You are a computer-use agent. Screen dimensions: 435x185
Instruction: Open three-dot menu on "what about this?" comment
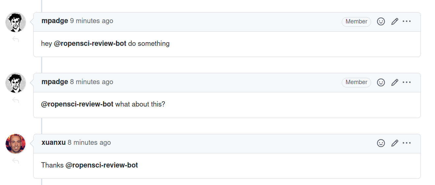407,82
